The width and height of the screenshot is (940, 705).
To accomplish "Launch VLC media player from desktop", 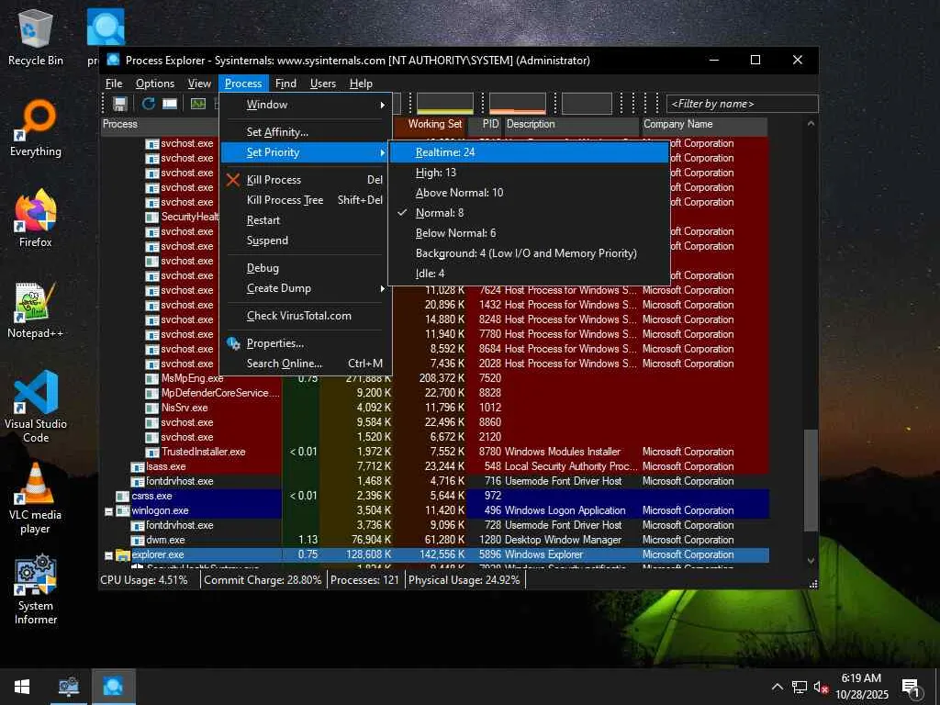I will pos(36,498).
